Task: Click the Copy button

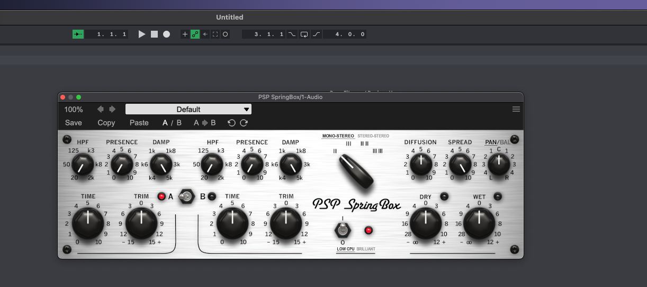Action: pos(106,122)
